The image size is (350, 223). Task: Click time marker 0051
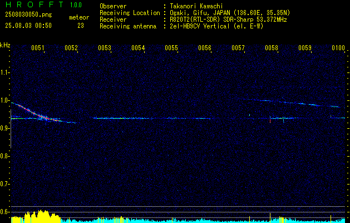coord(37,47)
